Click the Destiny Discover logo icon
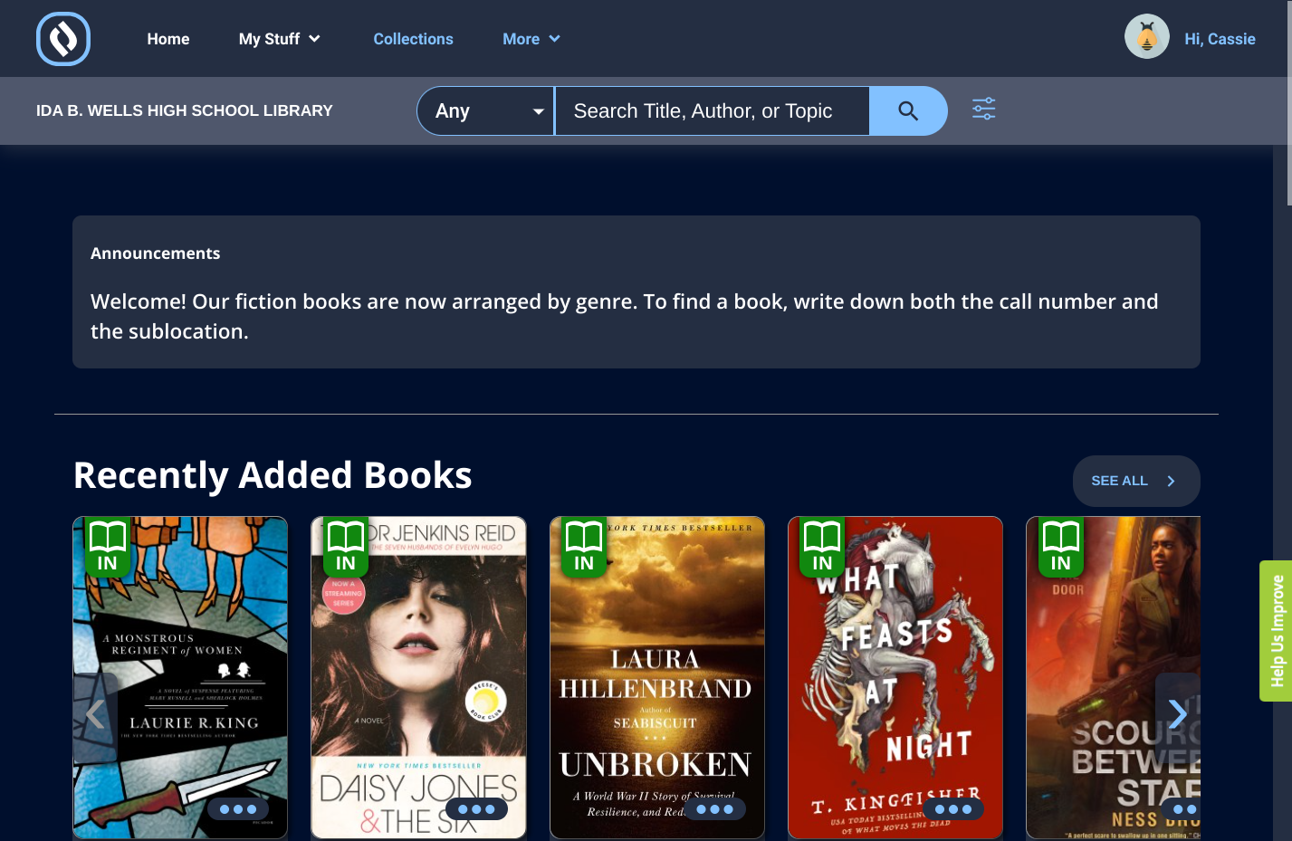Image resolution: width=1292 pixels, height=841 pixels. 63,39
